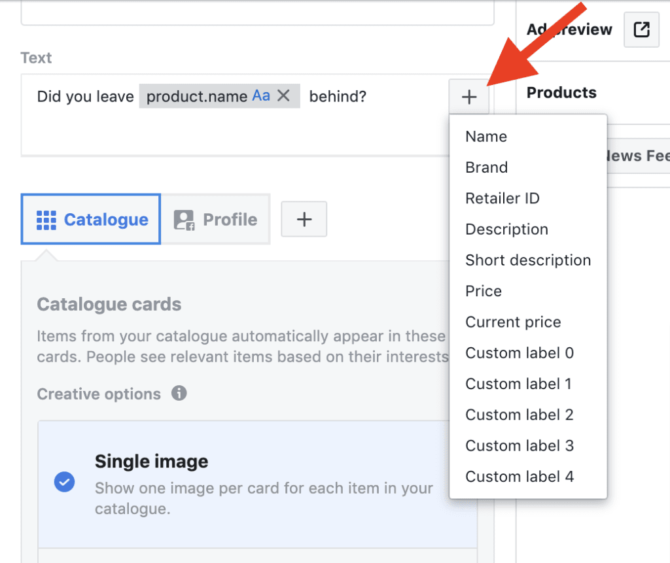The width and height of the screenshot is (670, 563).
Task: Select Price from the catalogue fields
Action: (484, 291)
